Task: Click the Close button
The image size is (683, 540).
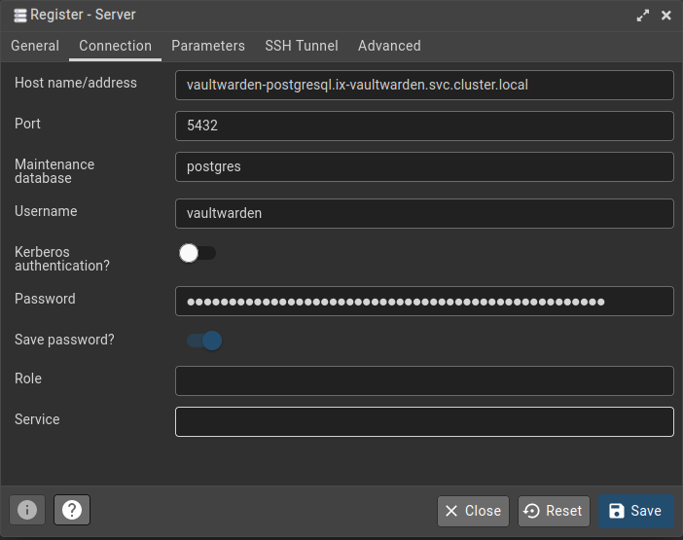Action: click(473, 511)
